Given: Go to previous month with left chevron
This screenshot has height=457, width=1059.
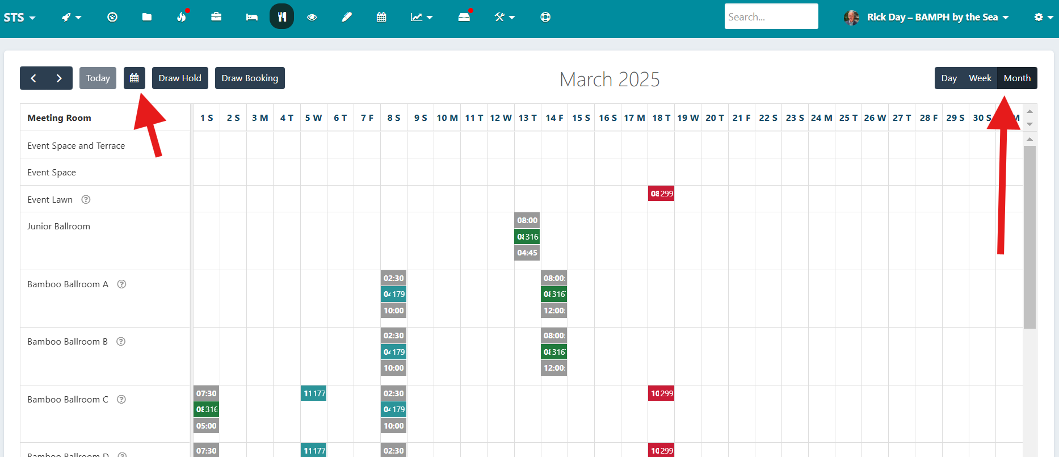Looking at the screenshot, I should [x=33, y=78].
